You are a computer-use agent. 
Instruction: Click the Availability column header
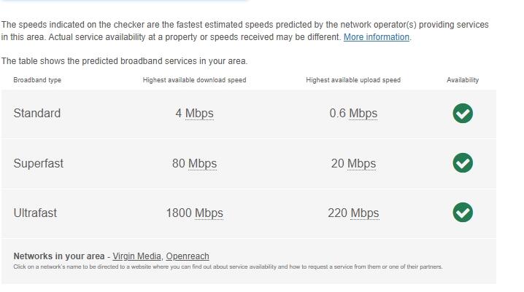click(x=463, y=80)
